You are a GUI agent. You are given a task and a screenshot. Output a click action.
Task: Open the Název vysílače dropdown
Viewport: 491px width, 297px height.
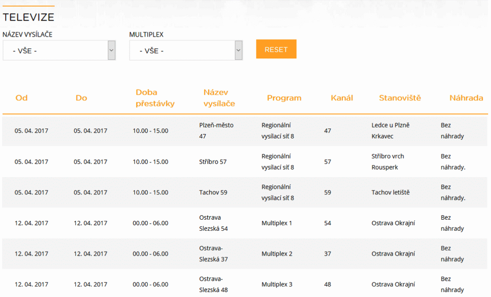[x=59, y=50]
